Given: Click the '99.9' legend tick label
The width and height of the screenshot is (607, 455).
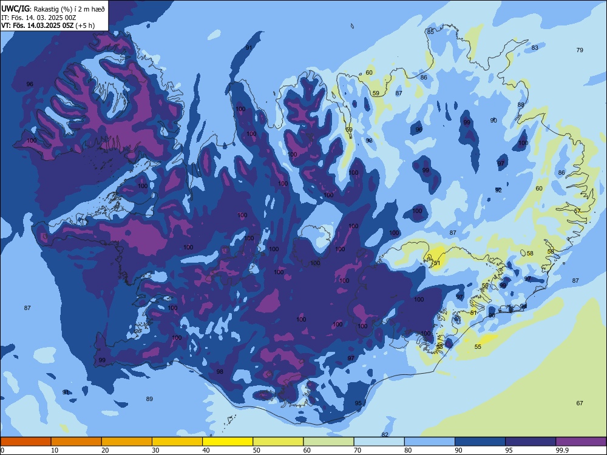Looking at the screenshot, I should click(x=561, y=450).
